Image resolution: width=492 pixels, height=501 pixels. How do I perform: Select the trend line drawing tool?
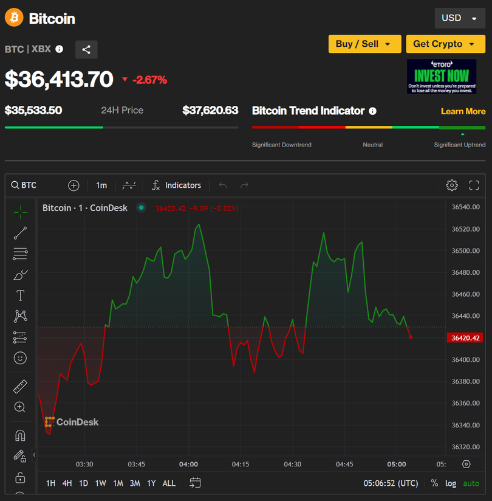coord(20,232)
